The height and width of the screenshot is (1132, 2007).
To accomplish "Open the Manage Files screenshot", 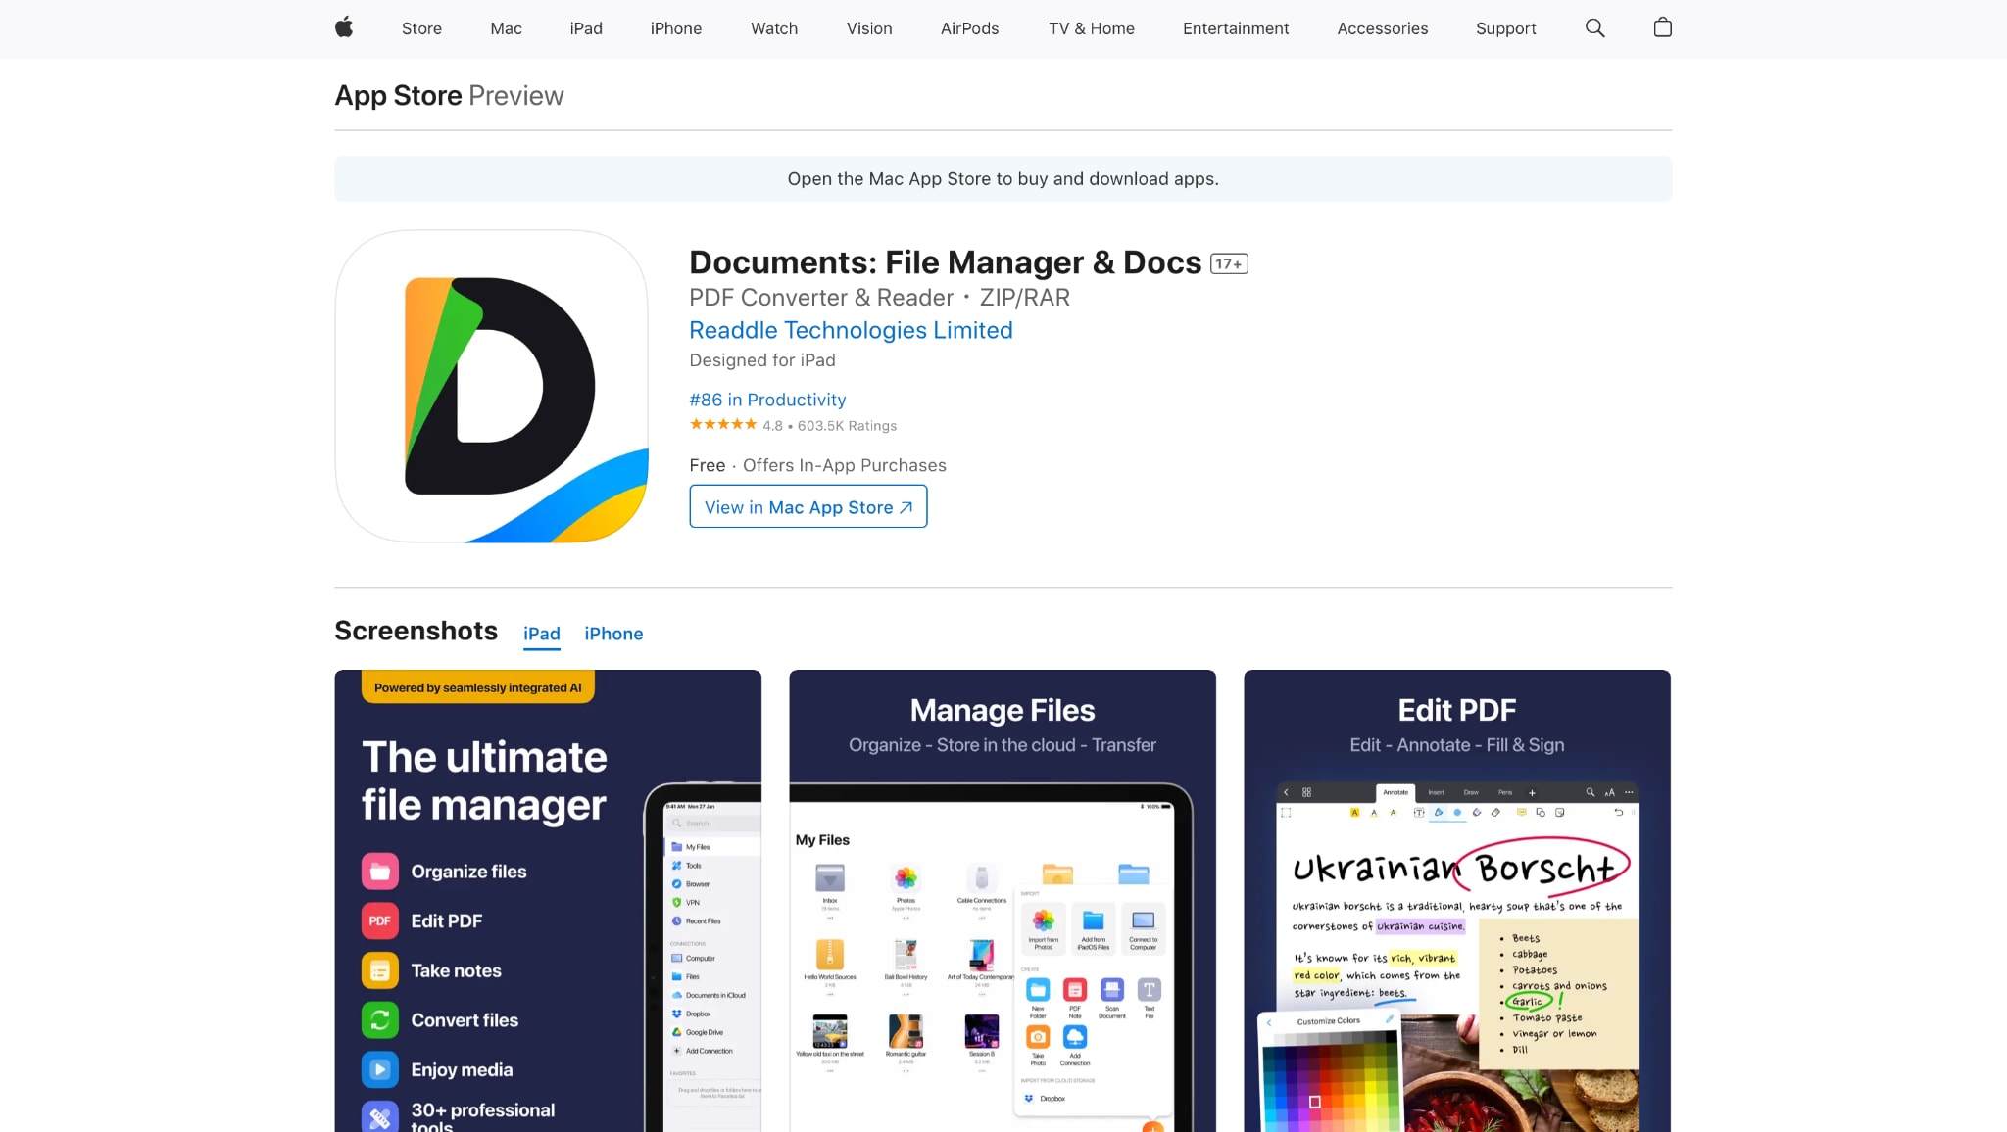I will 1003,901.
